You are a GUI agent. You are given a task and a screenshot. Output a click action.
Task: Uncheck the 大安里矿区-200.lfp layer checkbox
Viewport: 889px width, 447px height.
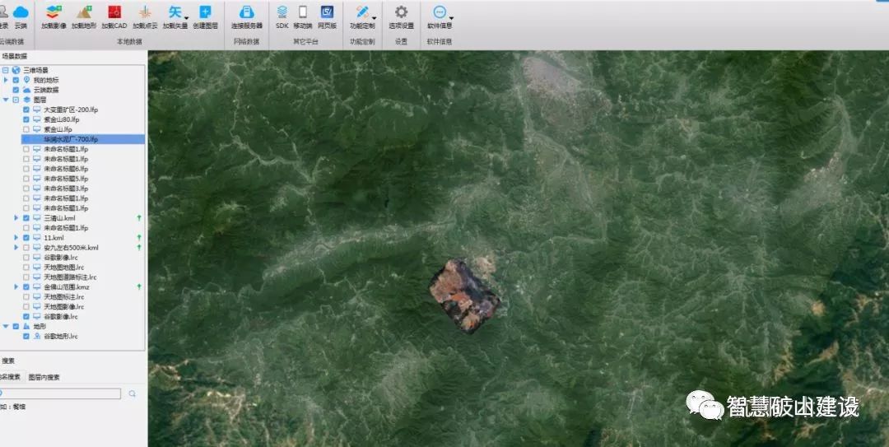point(26,109)
